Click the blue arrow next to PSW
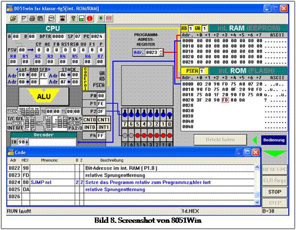 (x=31, y=50)
